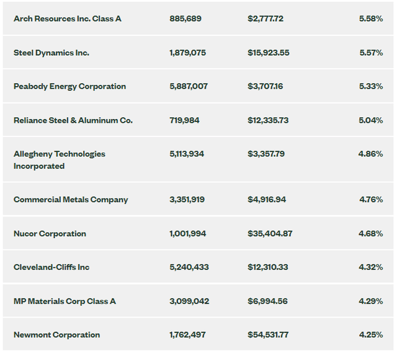Click the $4,916.94 cell
397x356 pixels.
[x=267, y=200]
